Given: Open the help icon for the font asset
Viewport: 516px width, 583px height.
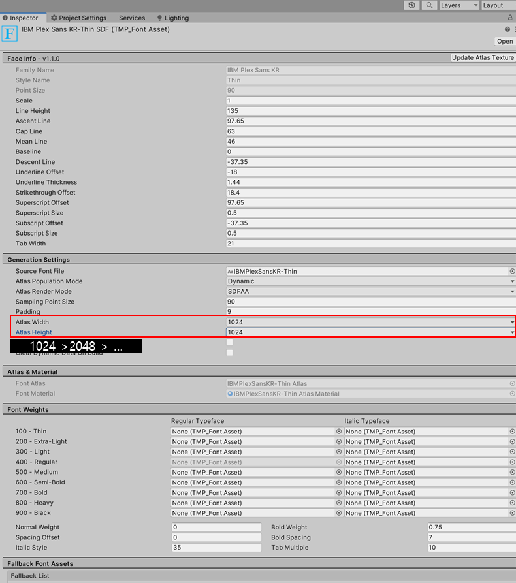Looking at the screenshot, I should [x=507, y=29].
